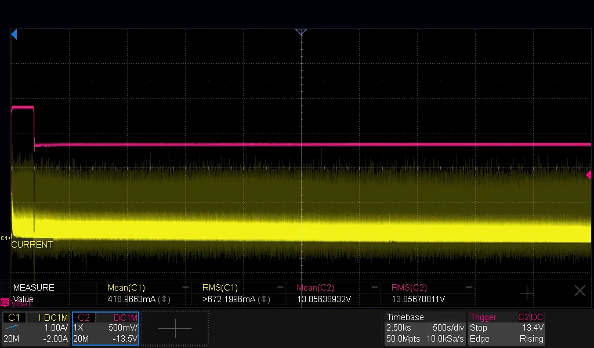Open the C2 channel settings box
This screenshot has height=348, width=594.
(x=106, y=328)
